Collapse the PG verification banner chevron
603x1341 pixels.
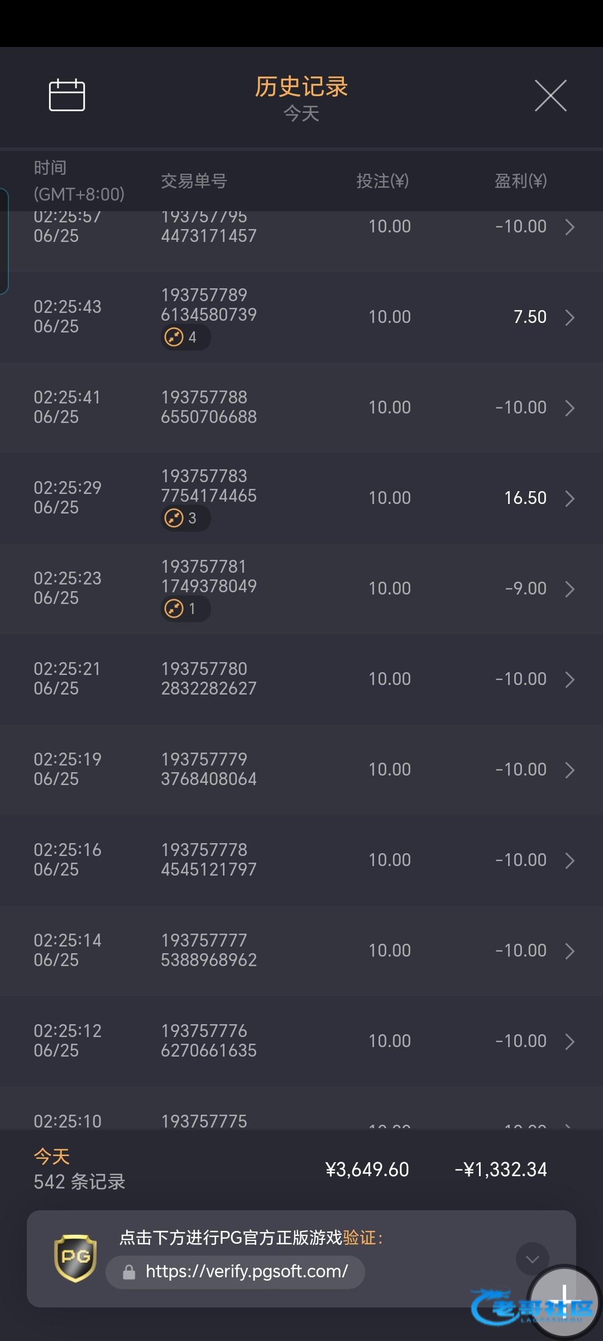click(532, 1259)
